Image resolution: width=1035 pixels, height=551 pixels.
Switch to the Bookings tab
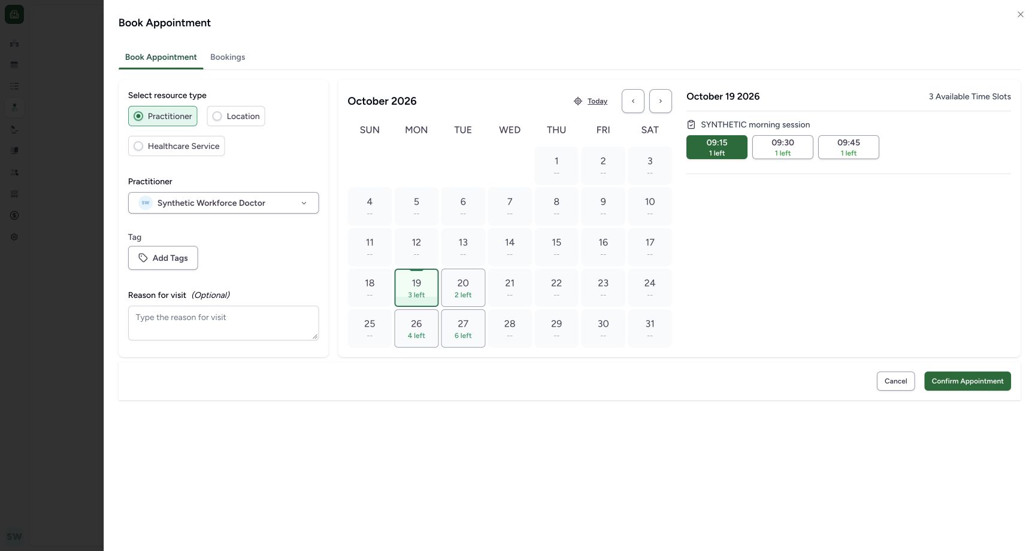(228, 57)
